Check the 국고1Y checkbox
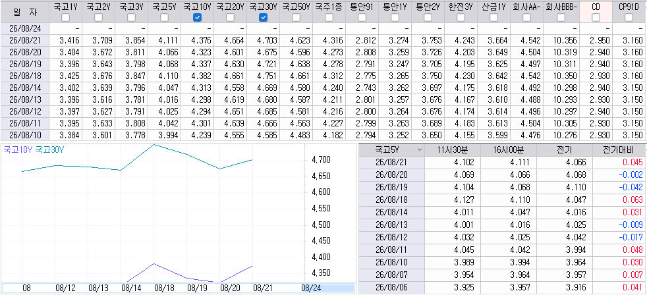 65,17
